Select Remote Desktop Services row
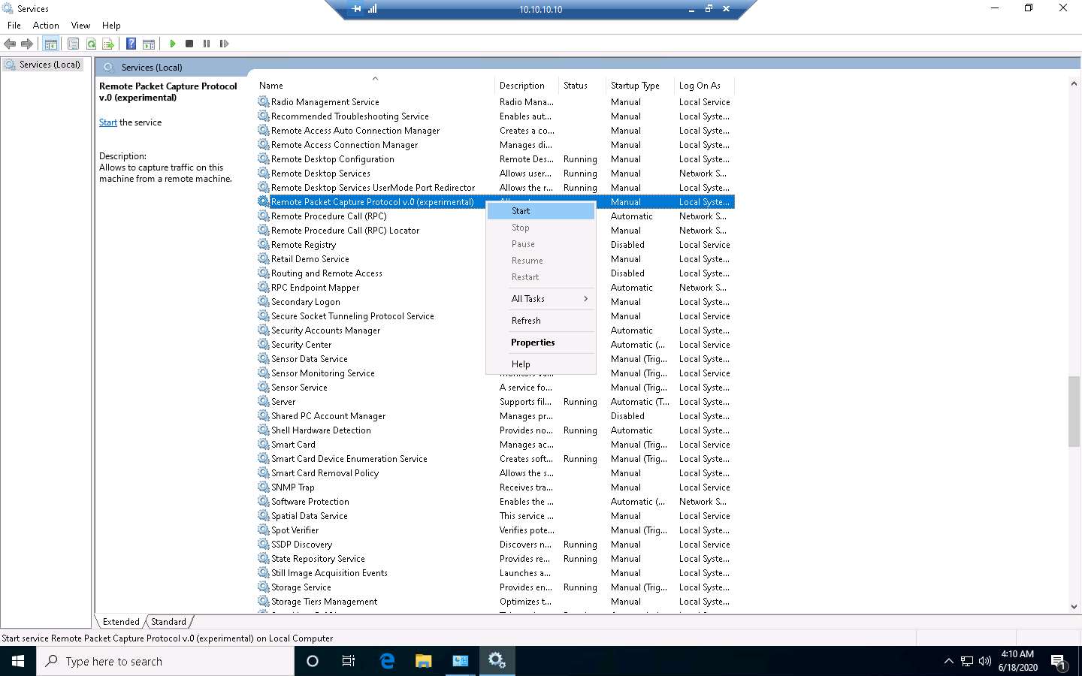Image resolution: width=1082 pixels, height=676 pixels. 495,174
